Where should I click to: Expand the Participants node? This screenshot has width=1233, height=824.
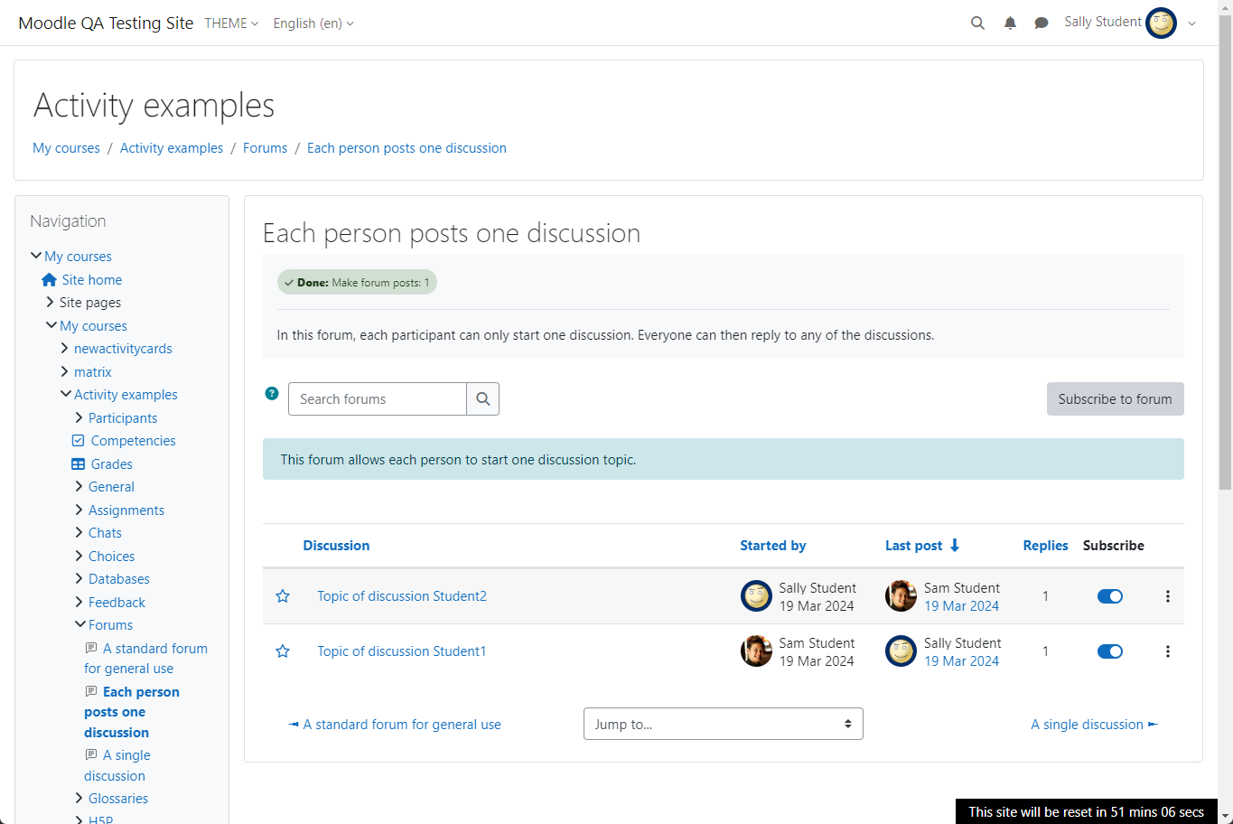point(79,418)
